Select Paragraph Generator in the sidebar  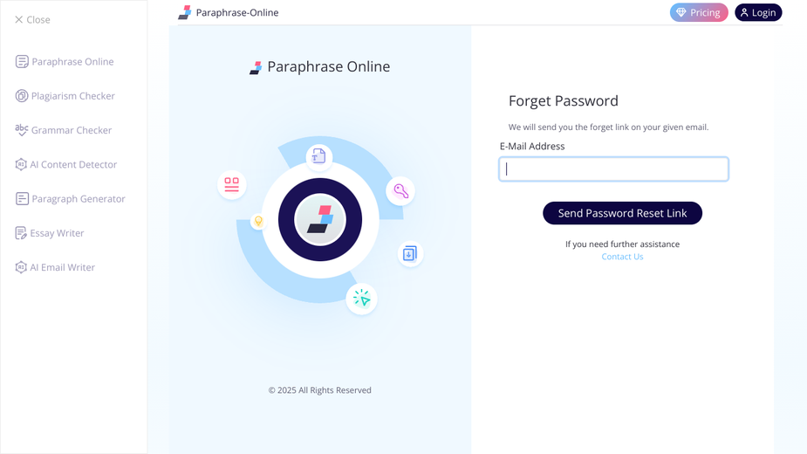pos(70,198)
